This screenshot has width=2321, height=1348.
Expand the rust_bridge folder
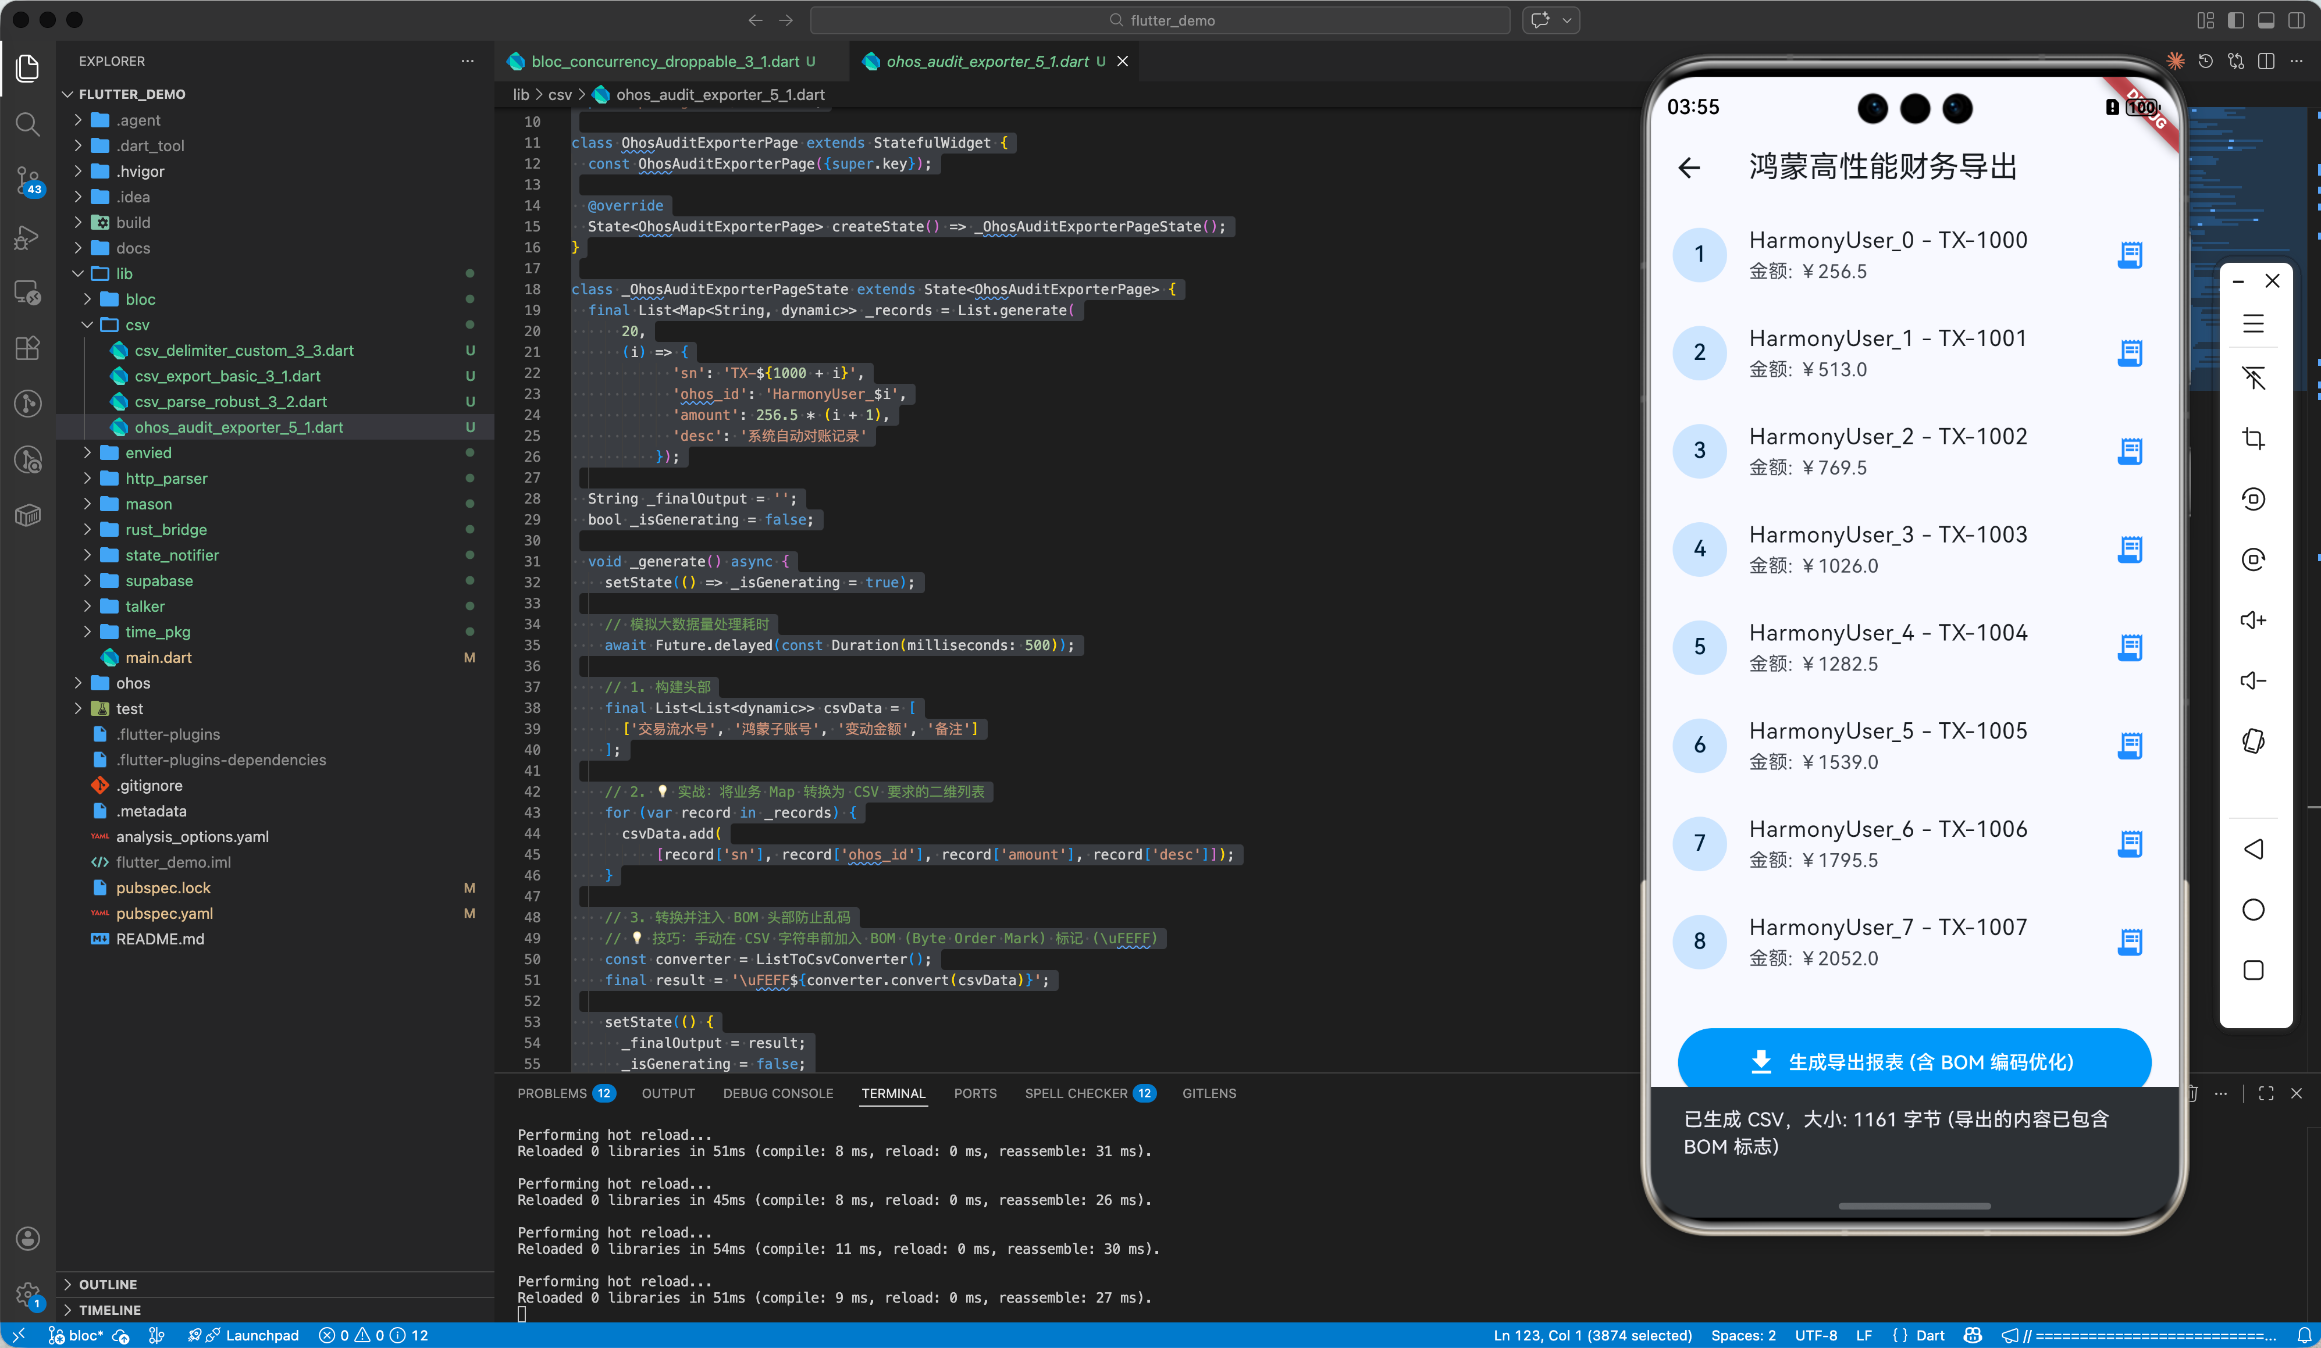166,529
